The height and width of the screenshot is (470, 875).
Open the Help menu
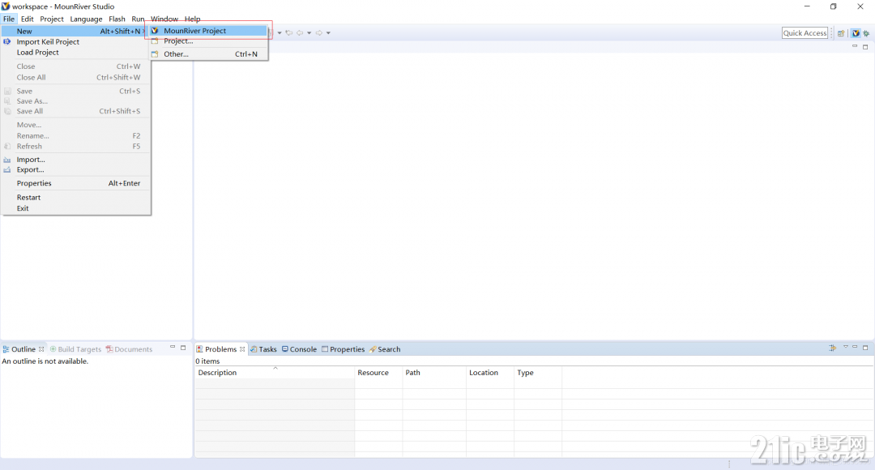pyautogui.click(x=193, y=19)
